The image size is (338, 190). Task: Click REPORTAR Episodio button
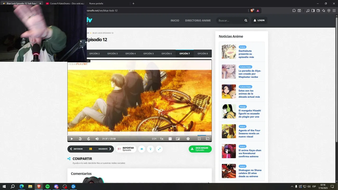(126, 149)
